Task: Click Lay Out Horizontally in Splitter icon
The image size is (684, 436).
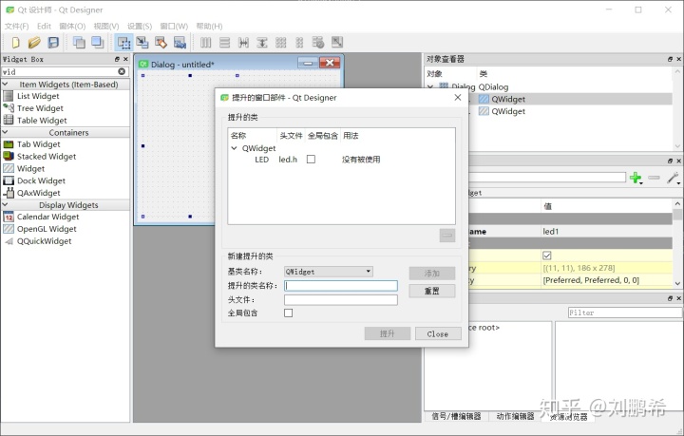Action: click(243, 43)
